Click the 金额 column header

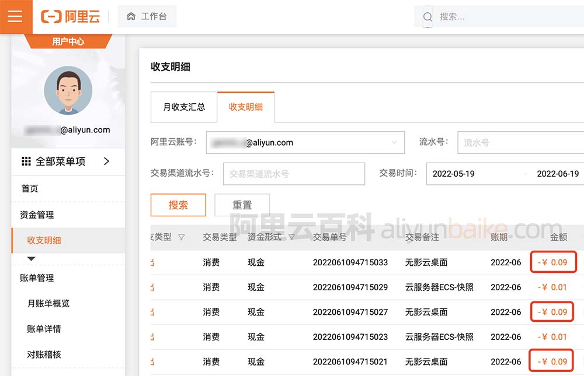[559, 237]
